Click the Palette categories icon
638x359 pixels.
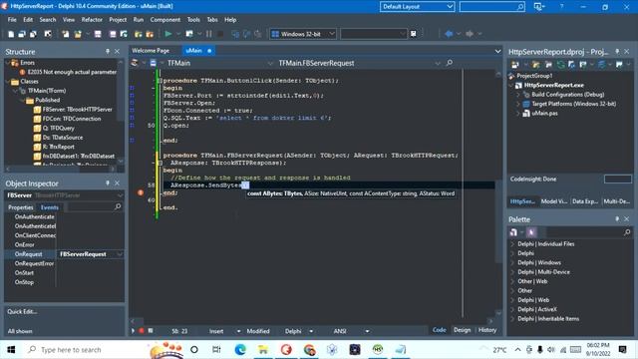[513, 232]
